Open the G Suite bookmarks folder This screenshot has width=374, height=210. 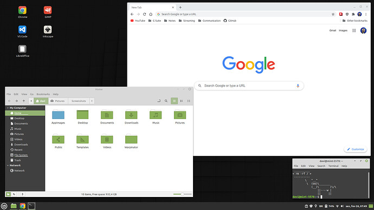point(154,21)
